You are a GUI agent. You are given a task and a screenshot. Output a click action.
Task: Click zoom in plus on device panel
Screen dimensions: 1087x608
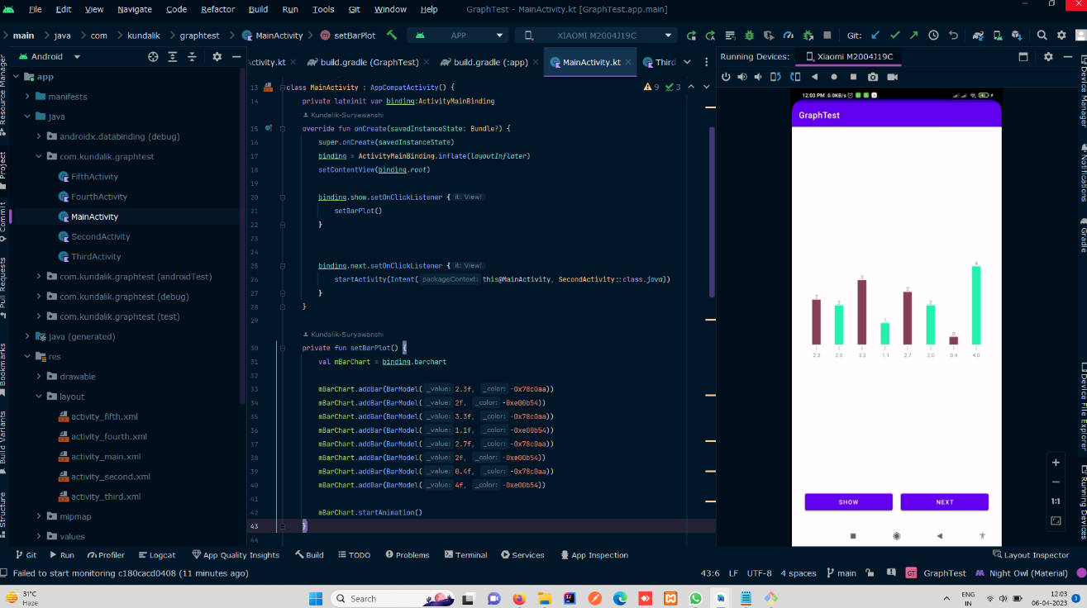point(1056,462)
